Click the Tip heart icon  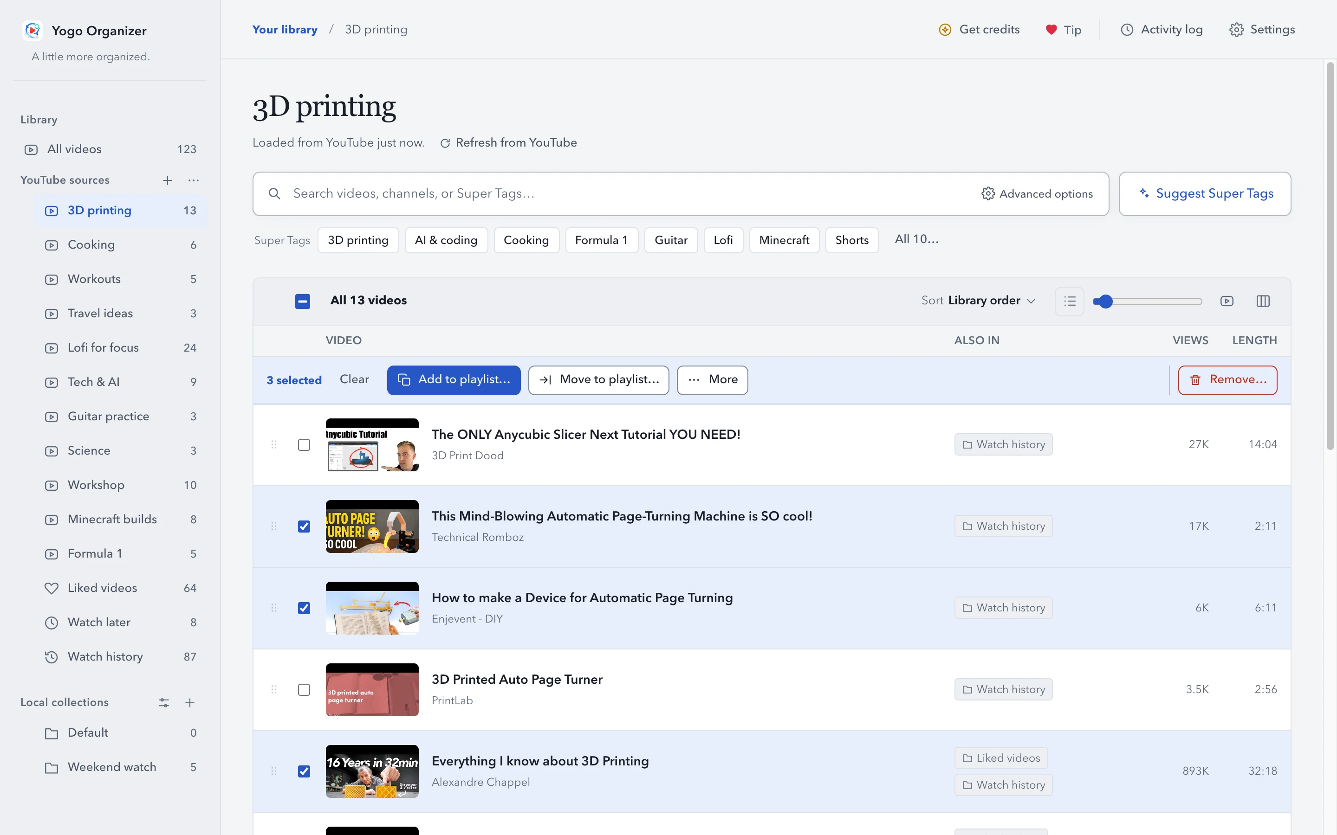(x=1051, y=30)
